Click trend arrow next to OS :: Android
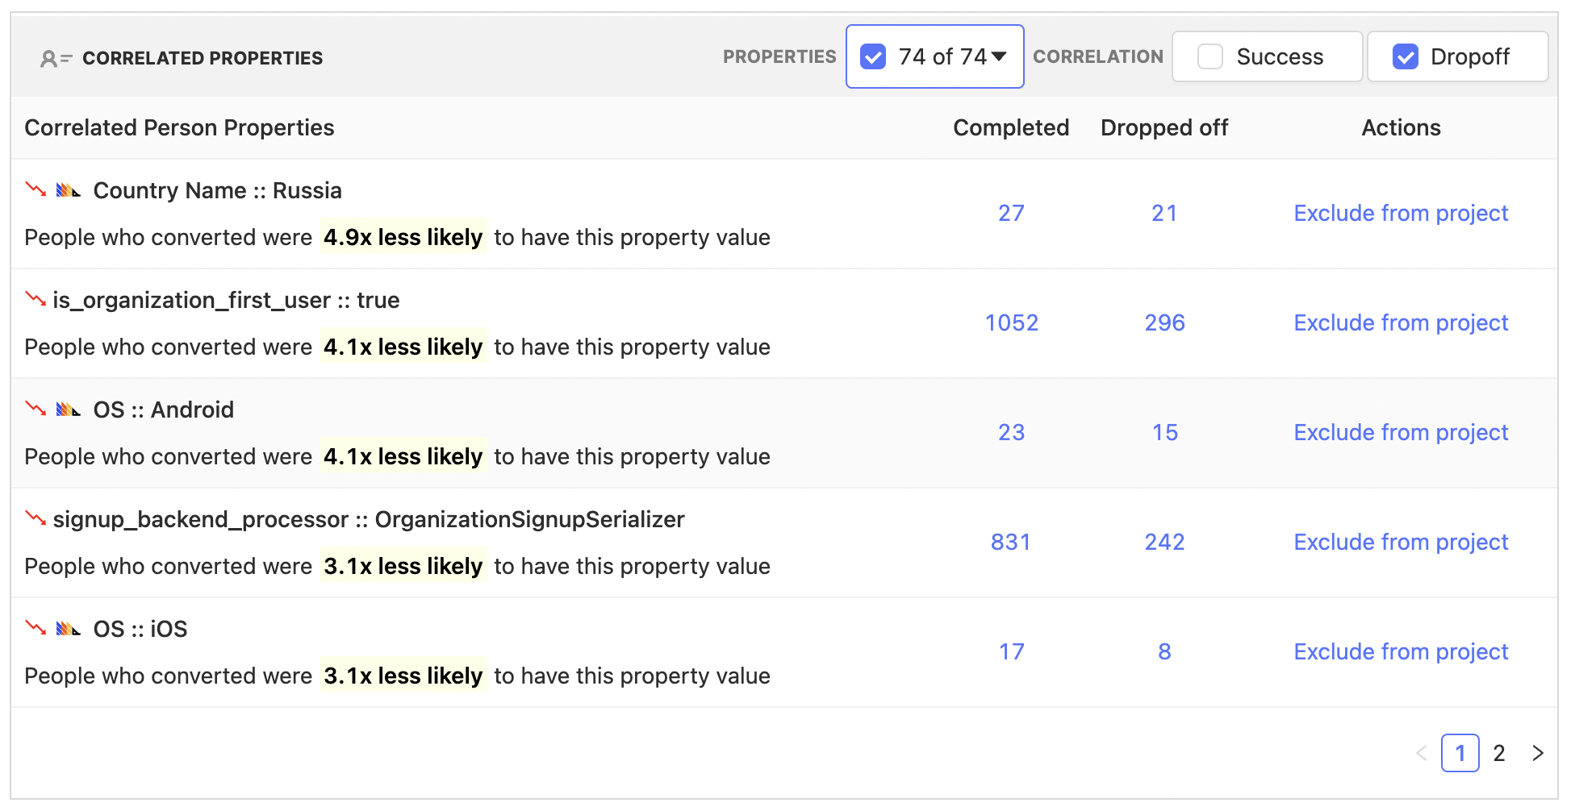This screenshot has width=1575, height=811. [x=34, y=410]
